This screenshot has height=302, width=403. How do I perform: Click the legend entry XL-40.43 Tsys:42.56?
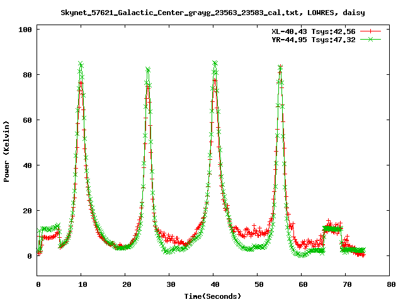(314, 31)
